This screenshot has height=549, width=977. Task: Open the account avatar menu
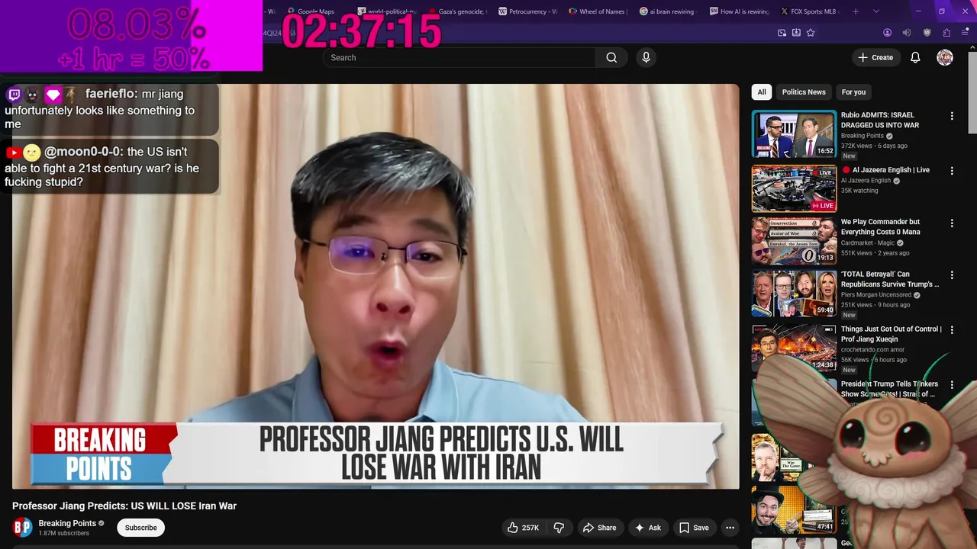click(945, 57)
